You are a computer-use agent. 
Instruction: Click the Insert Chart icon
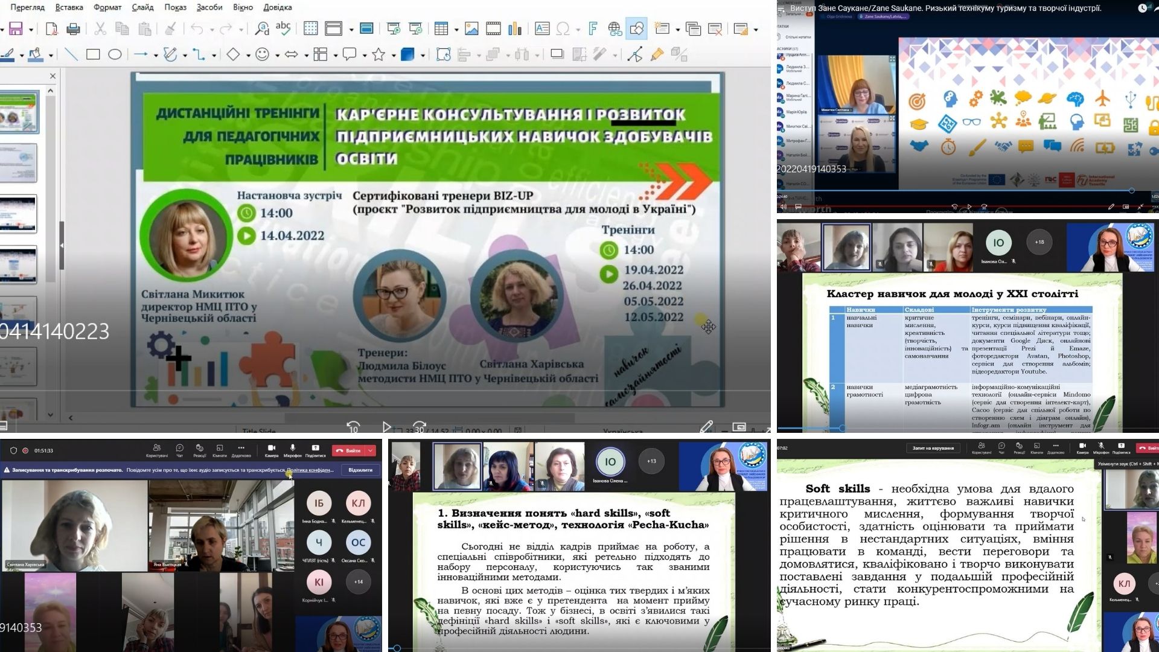[514, 28]
